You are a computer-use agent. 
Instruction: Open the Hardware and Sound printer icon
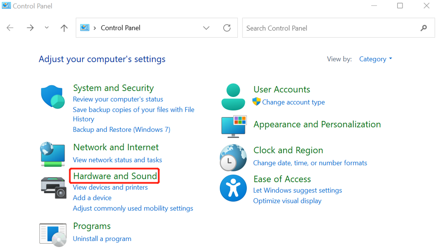click(x=54, y=188)
